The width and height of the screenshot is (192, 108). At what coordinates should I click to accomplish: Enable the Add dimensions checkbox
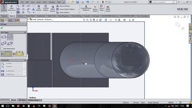pos(2,49)
